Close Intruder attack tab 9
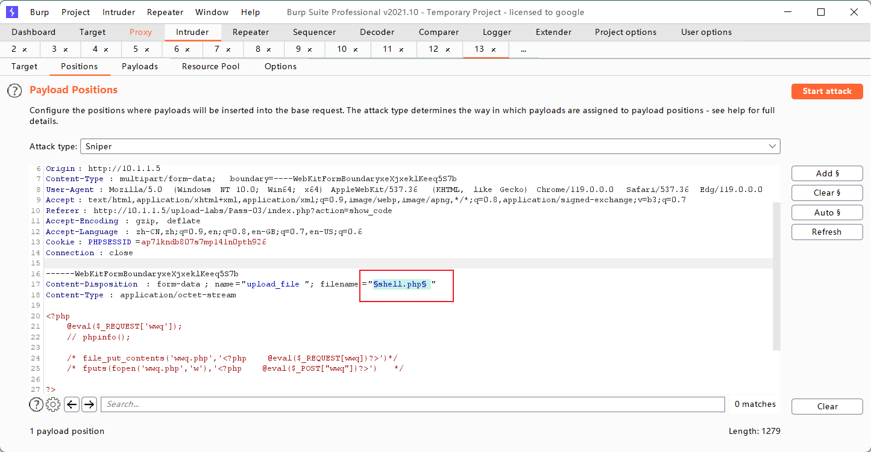This screenshot has height=452, width=871. coord(309,49)
